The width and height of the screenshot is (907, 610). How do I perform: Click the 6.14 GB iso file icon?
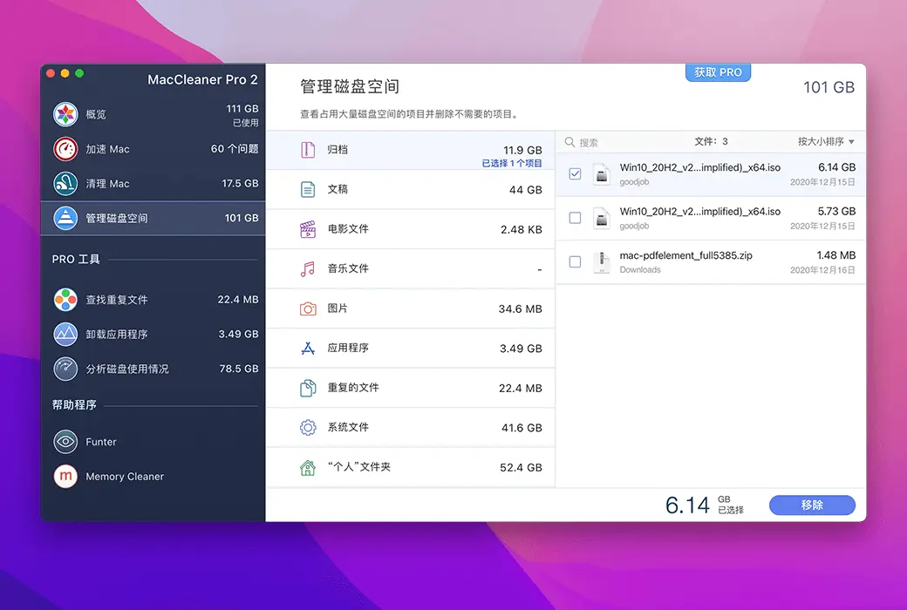pos(602,174)
